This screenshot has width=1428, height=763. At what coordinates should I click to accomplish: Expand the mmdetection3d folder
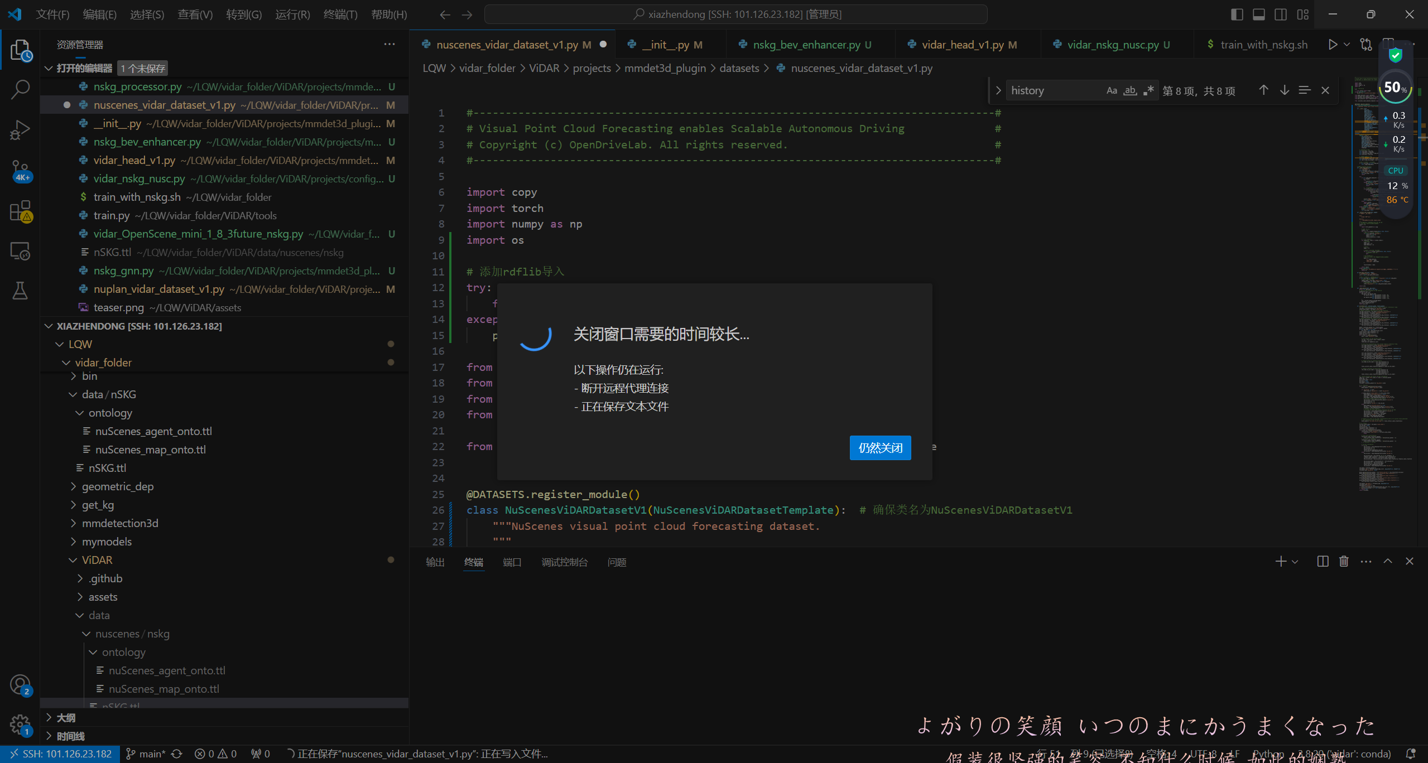tap(73, 524)
